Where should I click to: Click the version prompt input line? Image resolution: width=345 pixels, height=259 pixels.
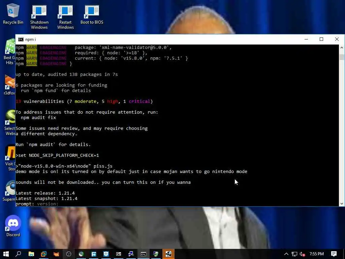point(37,204)
